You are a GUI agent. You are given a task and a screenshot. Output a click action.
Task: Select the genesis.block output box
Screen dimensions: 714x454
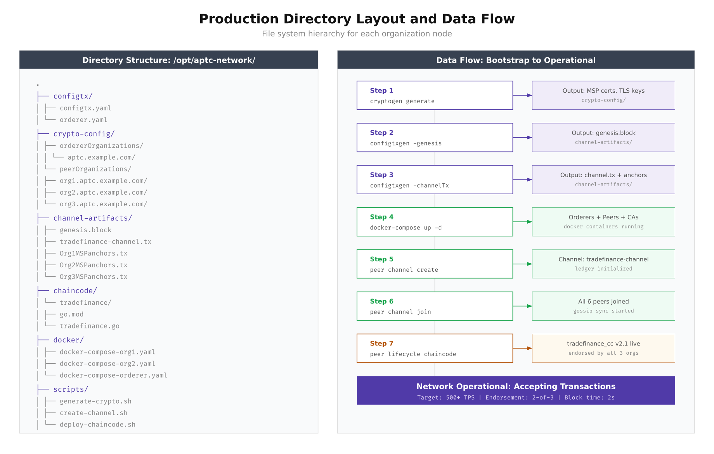click(x=603, y=137)
